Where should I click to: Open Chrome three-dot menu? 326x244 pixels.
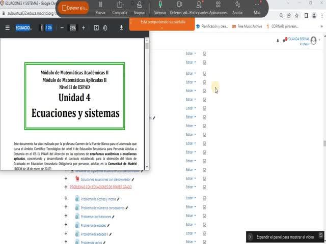[322, 16]
